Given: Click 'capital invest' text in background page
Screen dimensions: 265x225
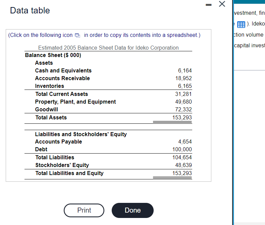Looking at the screenshot, I should pos(250,46).
